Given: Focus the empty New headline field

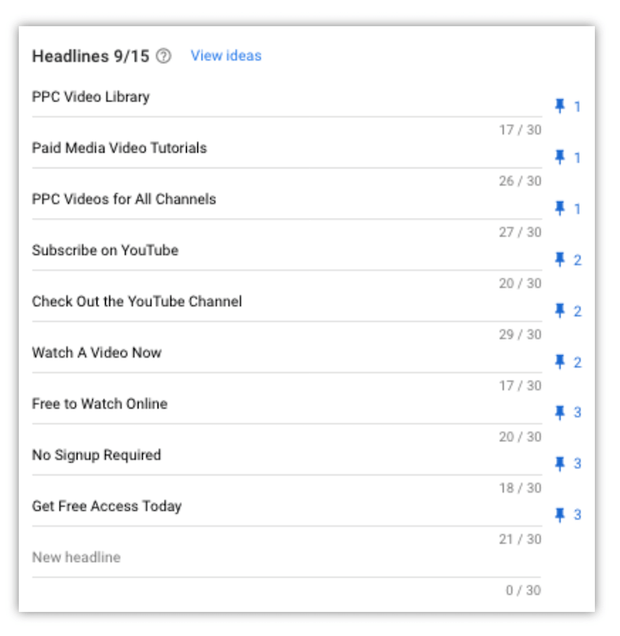Looking at the screenshot, I should (287, 558).
